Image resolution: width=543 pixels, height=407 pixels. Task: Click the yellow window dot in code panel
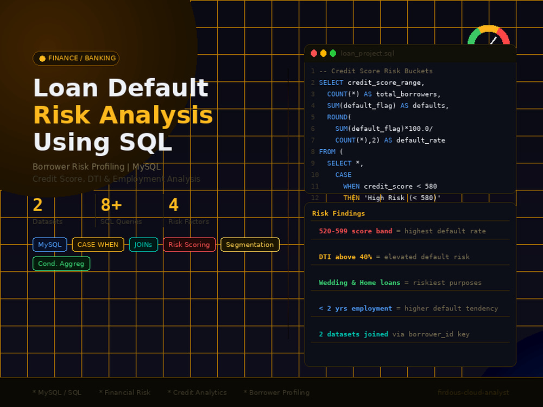324,53
